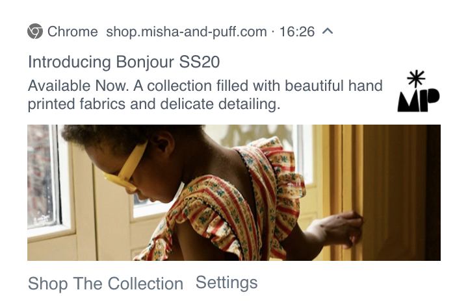The image size is (468, 305).
Task: Open notification Settings
Action: point(226,282)
